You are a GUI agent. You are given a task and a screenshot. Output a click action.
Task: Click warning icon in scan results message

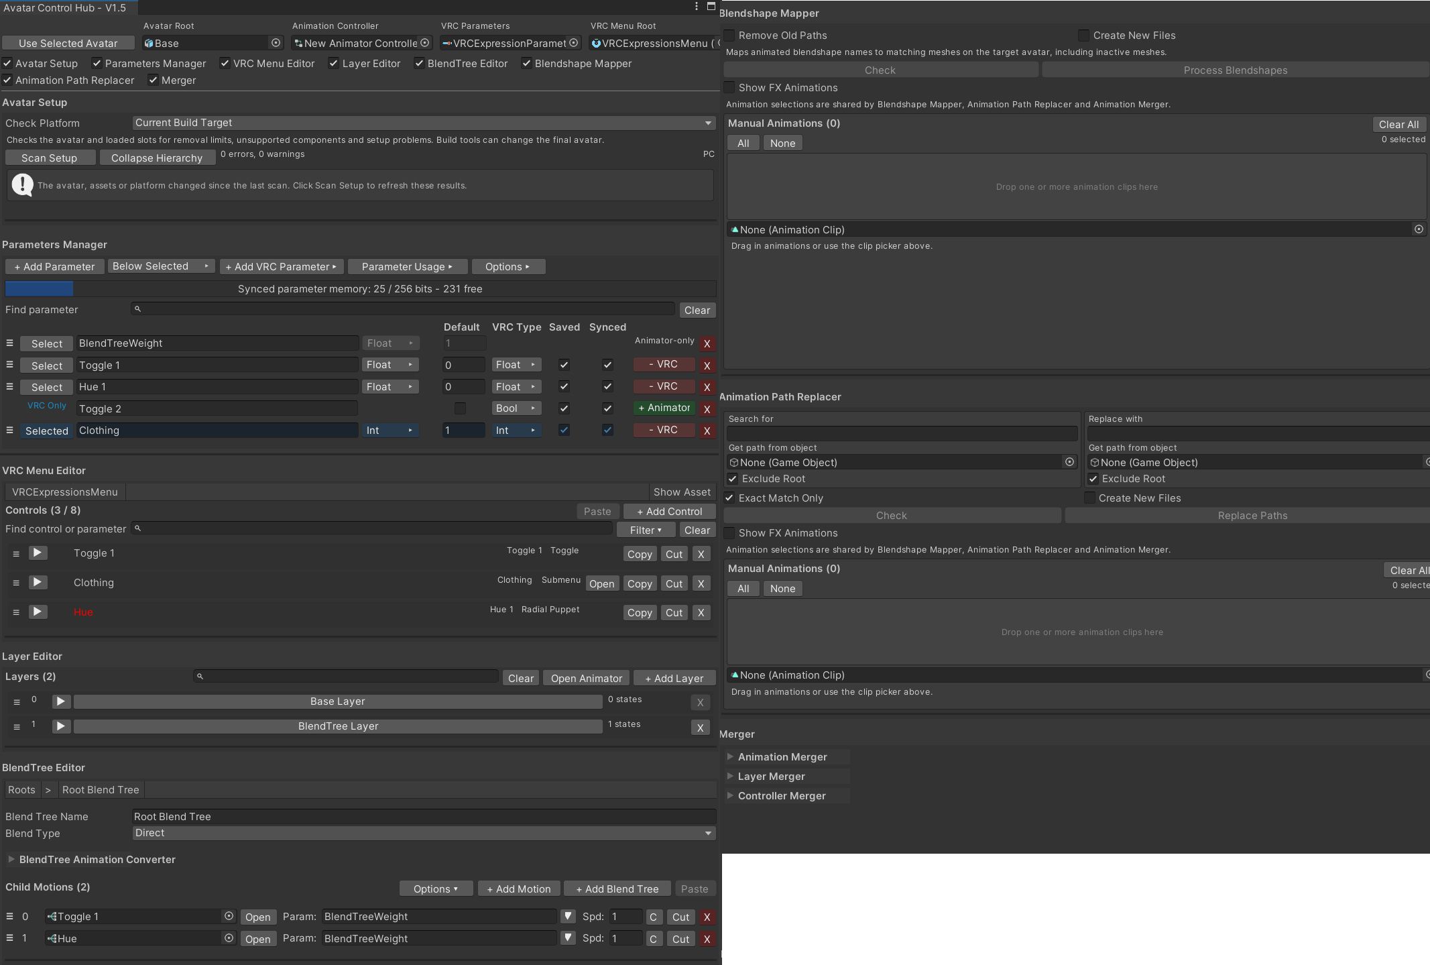[23, 185]
